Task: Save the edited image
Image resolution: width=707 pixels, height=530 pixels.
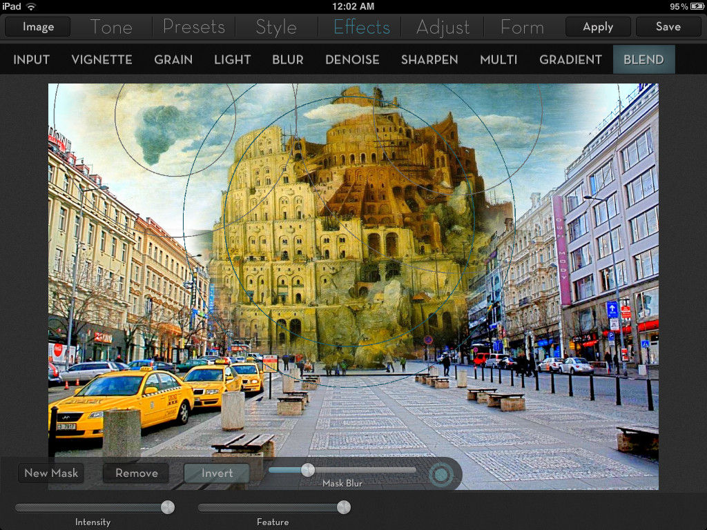Action: [x=668, y=27]
